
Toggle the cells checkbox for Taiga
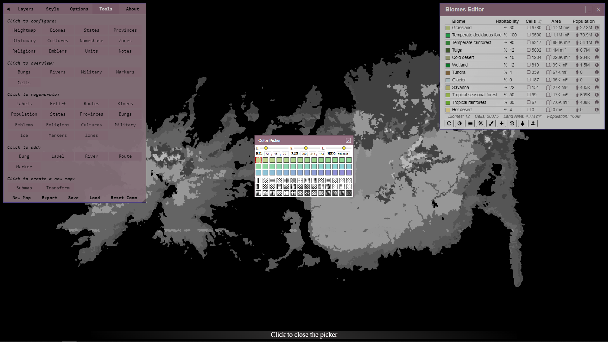click(529, 50)
